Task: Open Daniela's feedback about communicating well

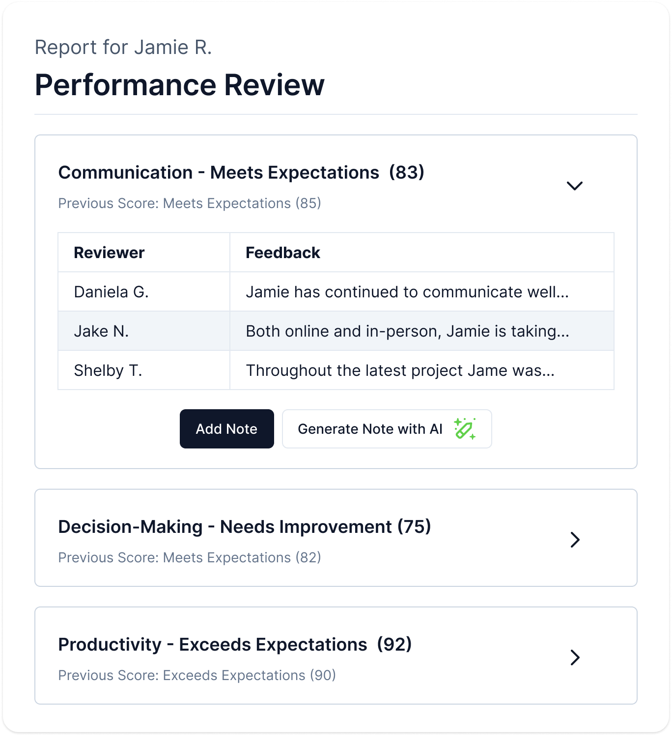Action: [407, 292]
